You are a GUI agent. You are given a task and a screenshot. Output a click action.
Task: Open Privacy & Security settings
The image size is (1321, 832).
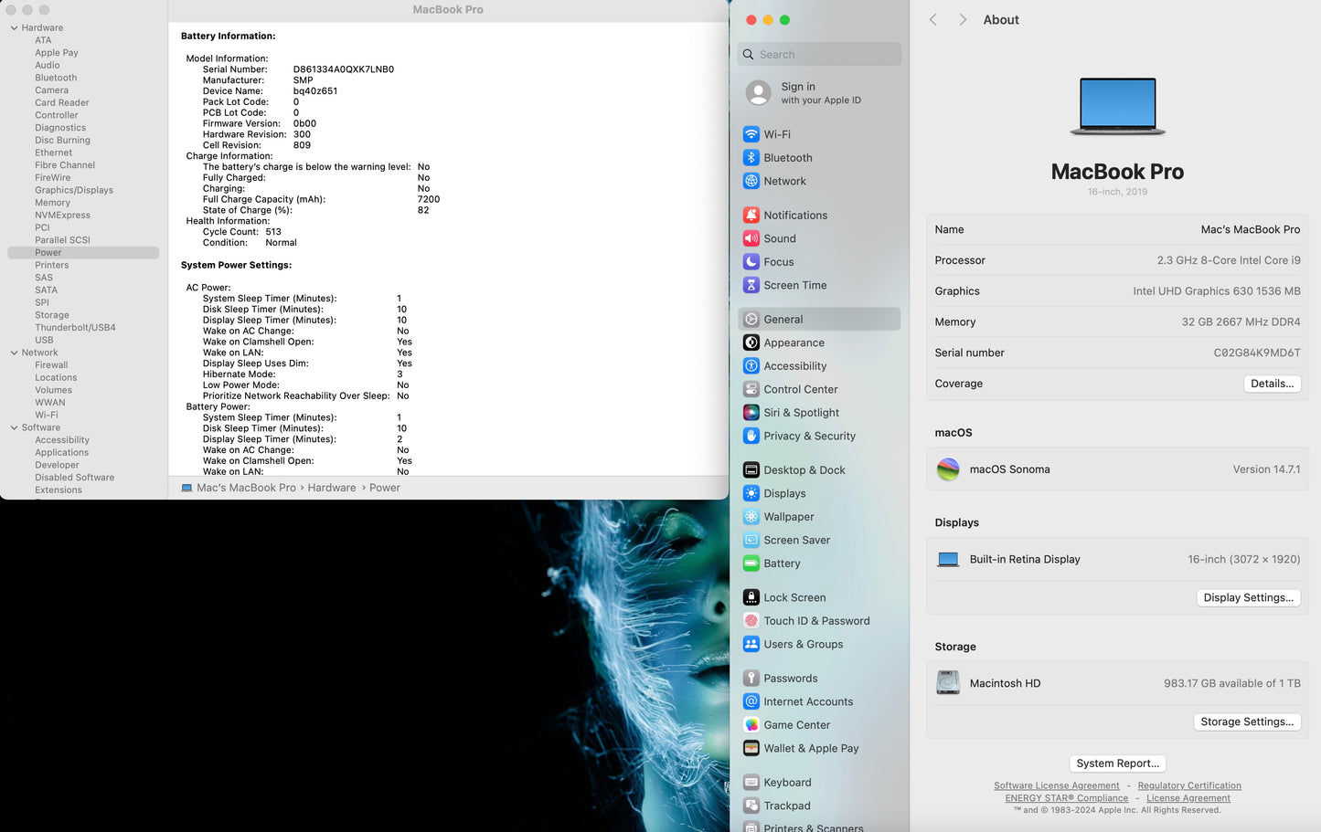tap(809, 436)
